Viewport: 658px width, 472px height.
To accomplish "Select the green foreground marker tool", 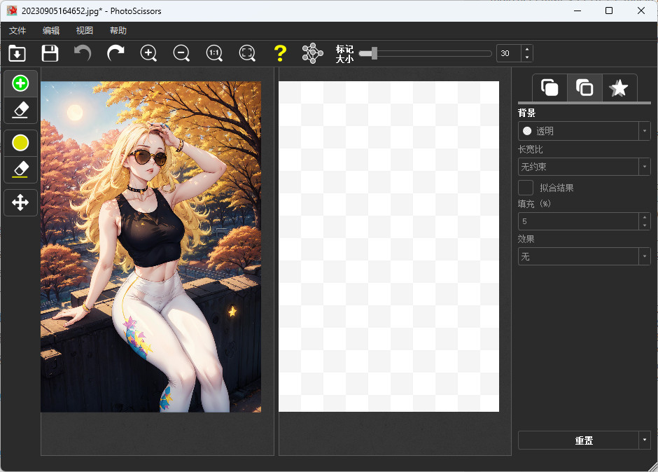I will pyautogui.click(x=20, y=83).
